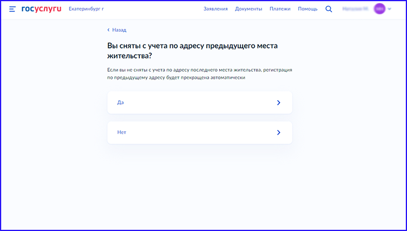Change the location Екатеринбург г
The image size is (407, 231).
(x=86, y=9)
